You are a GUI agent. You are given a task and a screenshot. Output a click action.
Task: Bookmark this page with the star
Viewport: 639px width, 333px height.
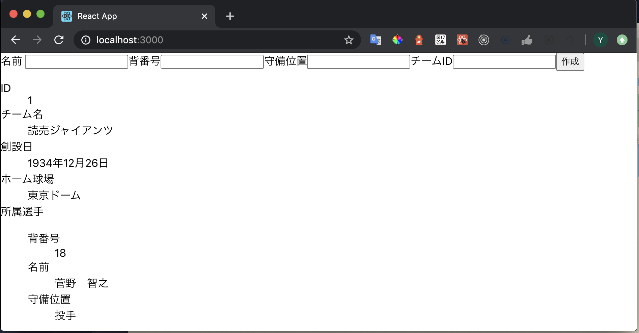coord(349,40)
